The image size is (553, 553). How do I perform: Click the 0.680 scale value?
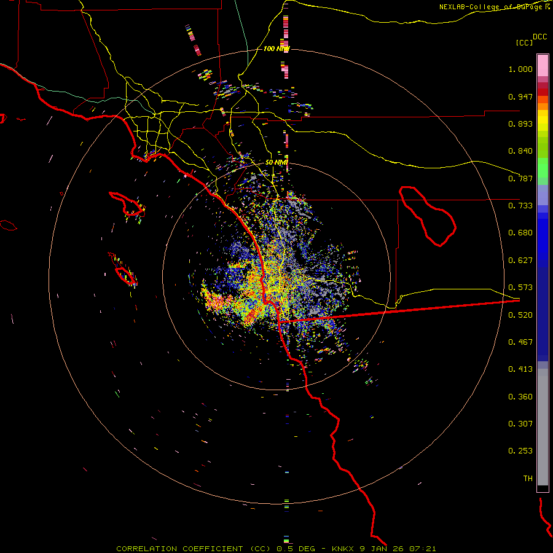pos(520,233)
